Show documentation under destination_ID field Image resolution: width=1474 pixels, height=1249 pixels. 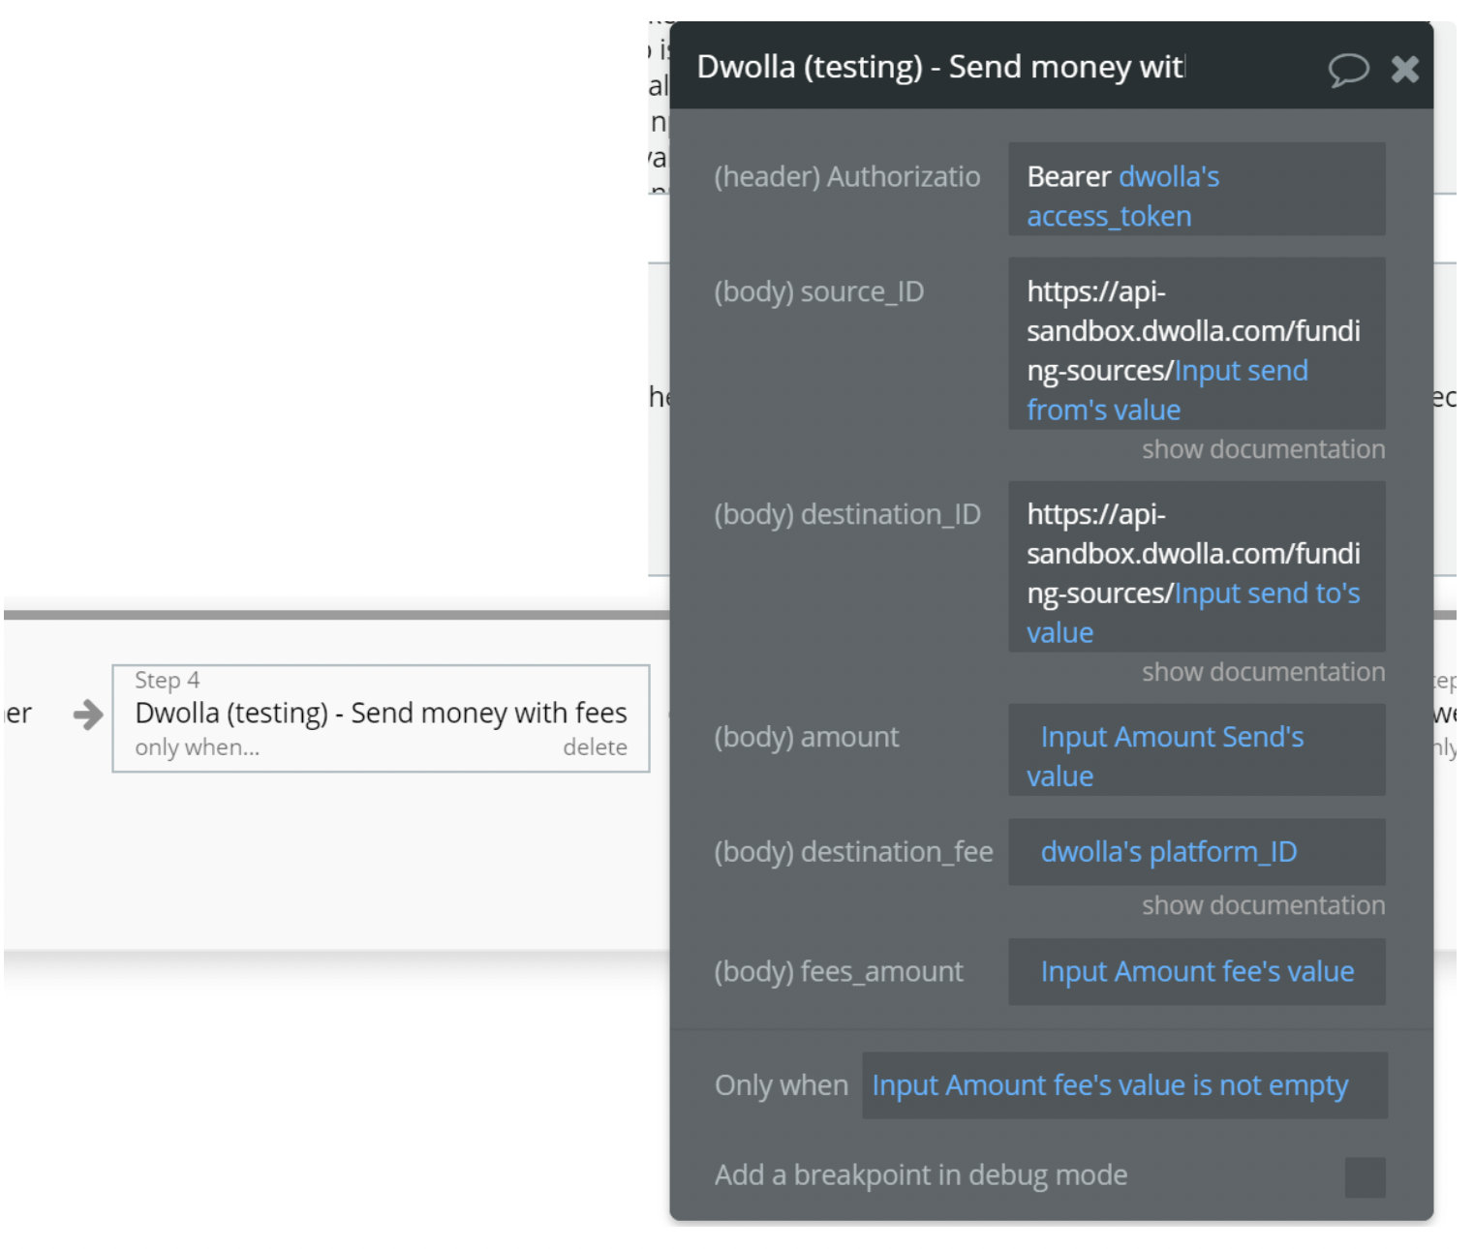pyautogui.click(x=1263, y=672)
